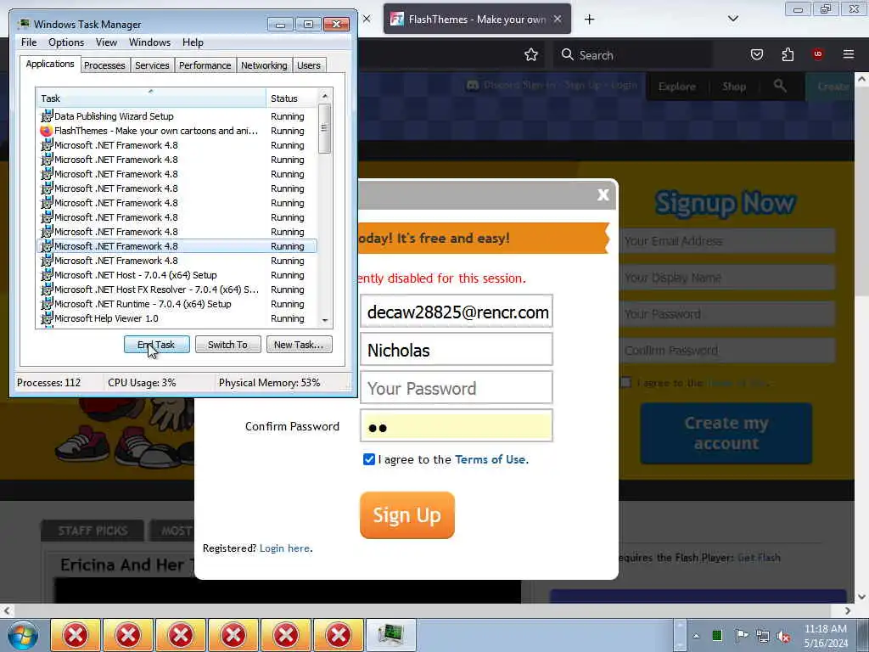Click the End Task button

coord(157,345)
